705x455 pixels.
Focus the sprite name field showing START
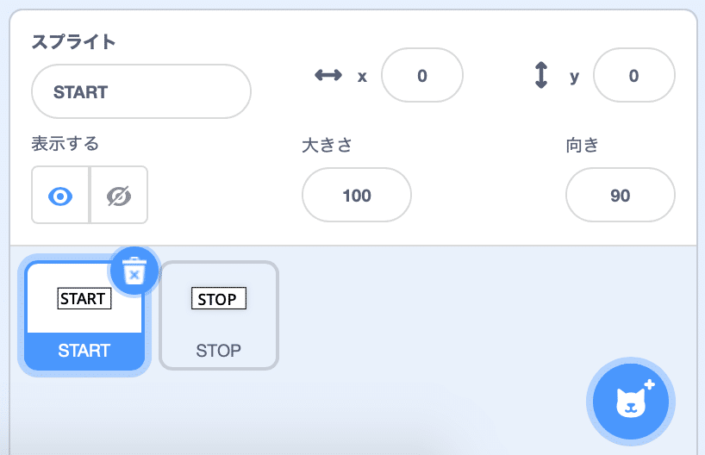tap(141, 91)
